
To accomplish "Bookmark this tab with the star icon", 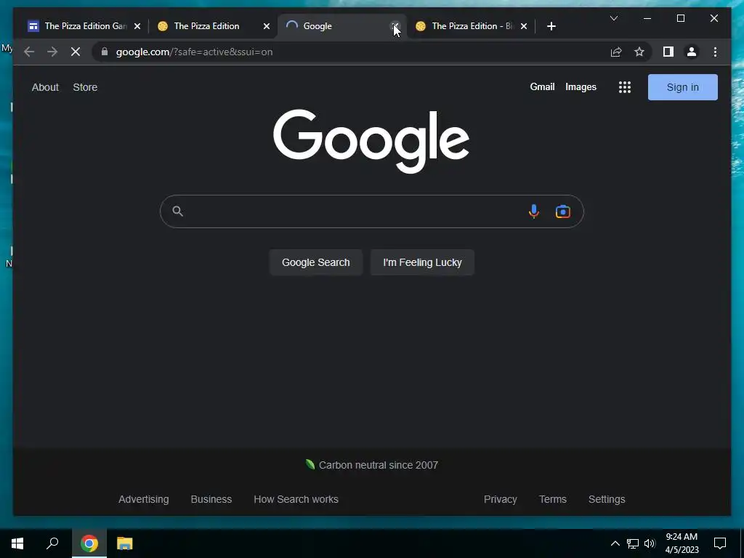I will [x=639, y=52].
